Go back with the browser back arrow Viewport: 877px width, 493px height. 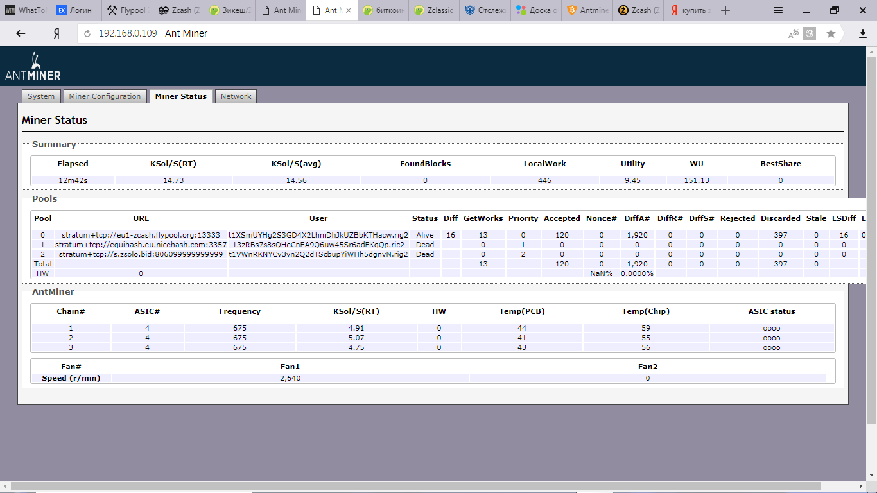(21, 33)
